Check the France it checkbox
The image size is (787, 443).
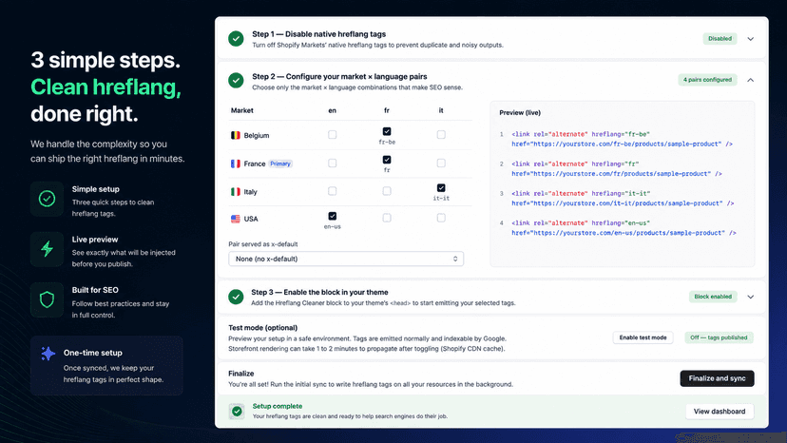(441, 164)
